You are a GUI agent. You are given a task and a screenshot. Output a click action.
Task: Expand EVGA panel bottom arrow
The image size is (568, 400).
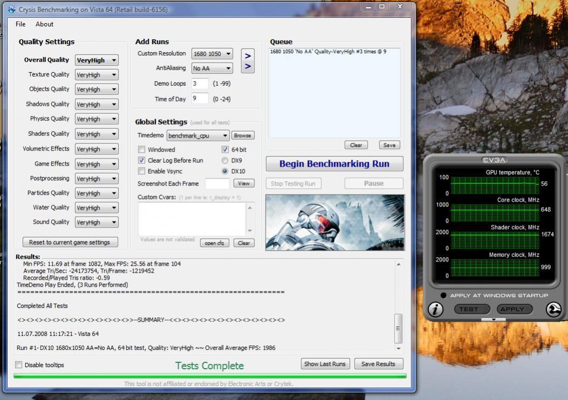point(493,319)
